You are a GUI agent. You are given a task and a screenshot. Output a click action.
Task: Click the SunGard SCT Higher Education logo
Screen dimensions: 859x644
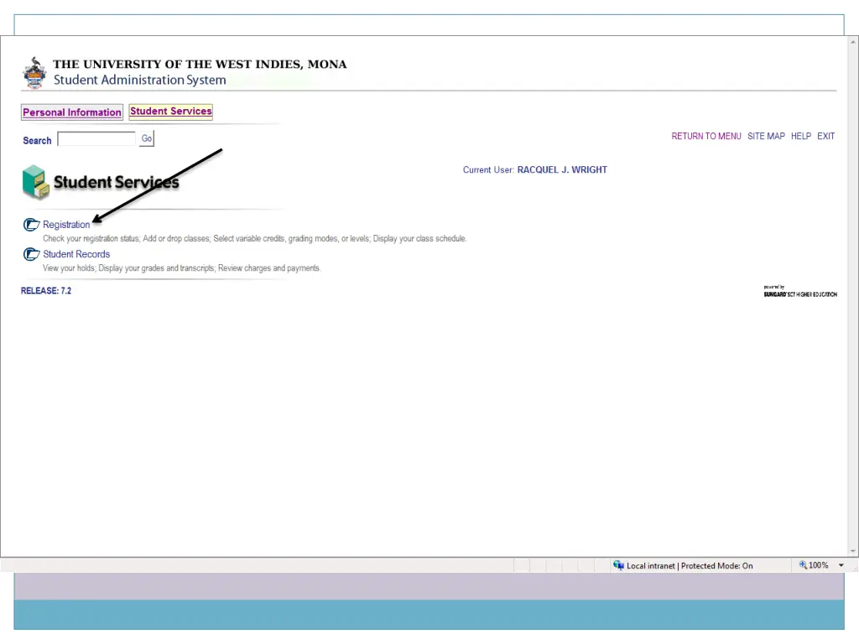[800, 291]
